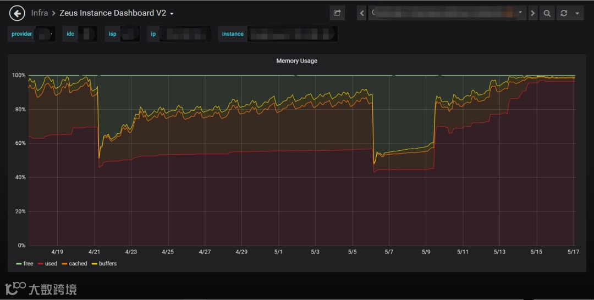Open the share dashboard icon
The image size is (594, 300).
pyautogui.click(x=337, y=13)
